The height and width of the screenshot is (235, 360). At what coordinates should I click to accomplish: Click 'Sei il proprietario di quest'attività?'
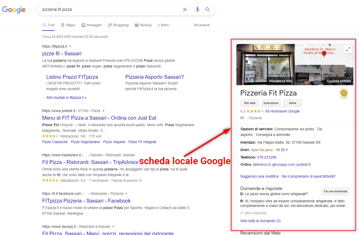tap(308, 176)
